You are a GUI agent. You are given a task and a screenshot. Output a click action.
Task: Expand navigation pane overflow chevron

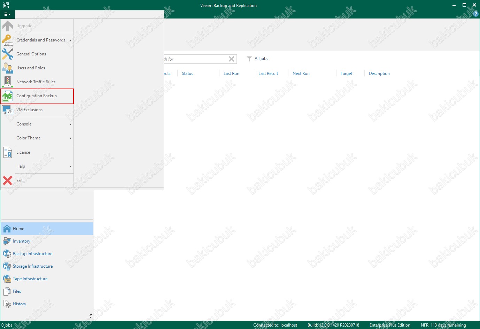pos(90,315)
